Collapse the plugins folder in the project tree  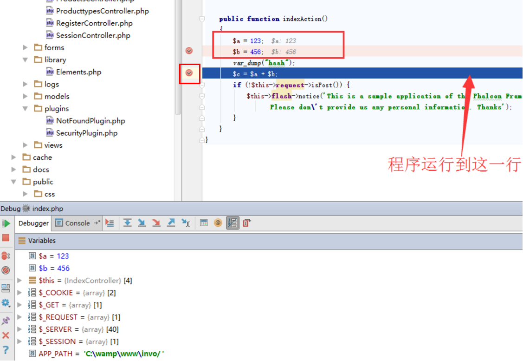(x=26, y=109)
